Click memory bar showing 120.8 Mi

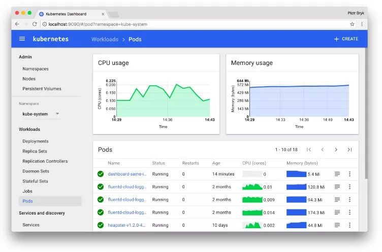point(297,187)
